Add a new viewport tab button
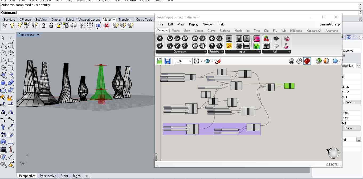This screenshot has width=363, height=179. coord(87,176)
